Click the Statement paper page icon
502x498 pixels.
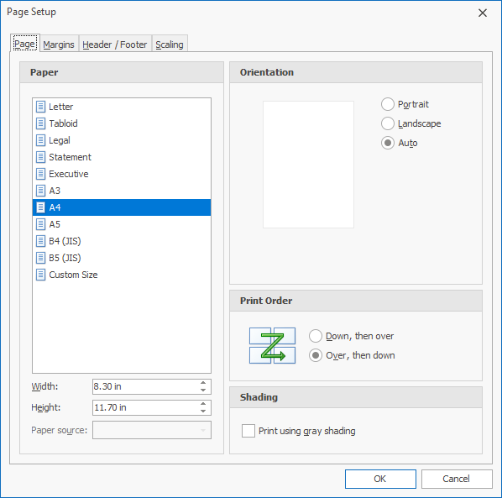(40, 157)
